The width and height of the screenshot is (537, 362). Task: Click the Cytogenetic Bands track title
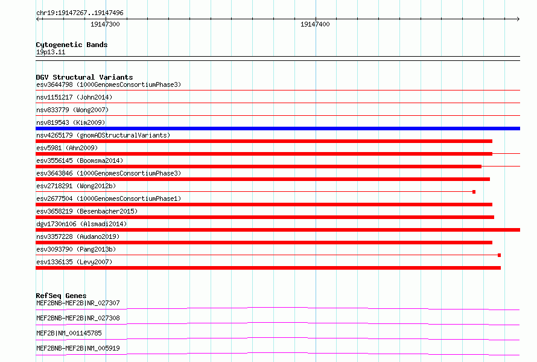pyautogui.click(x=72, y=45)
